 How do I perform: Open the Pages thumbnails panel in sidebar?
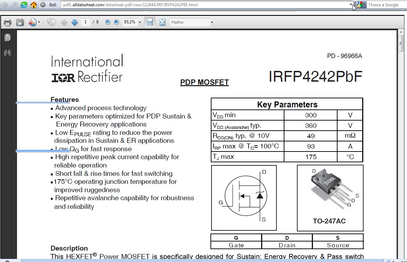point(8,37)
